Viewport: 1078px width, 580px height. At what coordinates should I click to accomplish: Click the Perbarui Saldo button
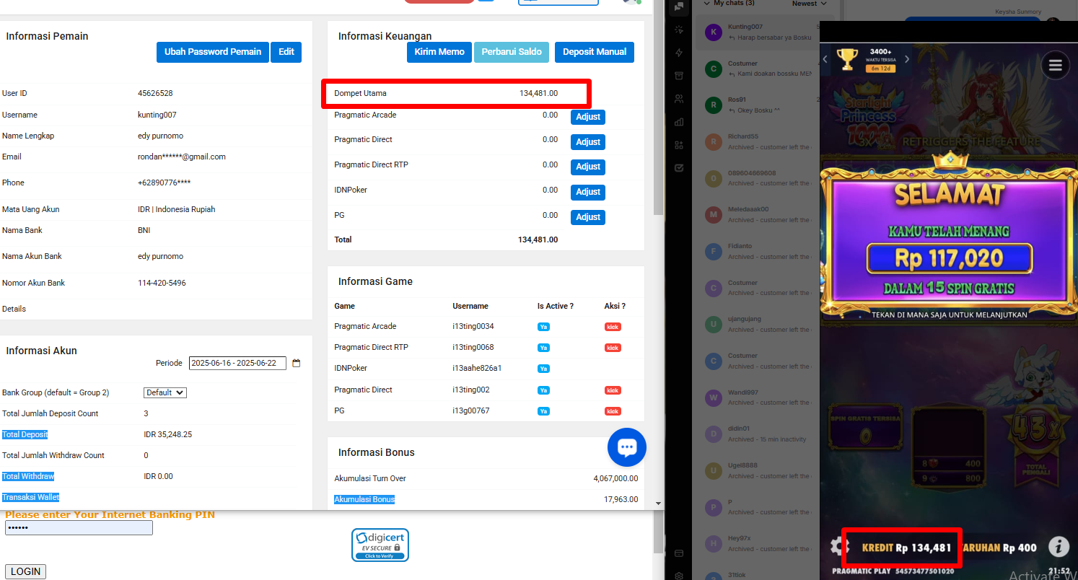point(512,52)
